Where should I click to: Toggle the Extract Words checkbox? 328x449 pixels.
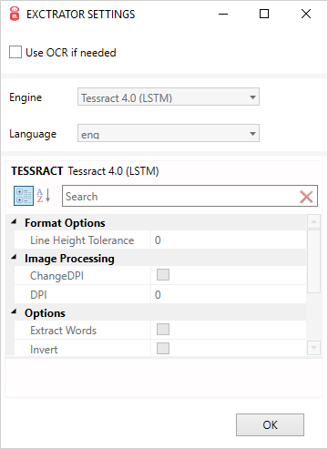point(163,330)
